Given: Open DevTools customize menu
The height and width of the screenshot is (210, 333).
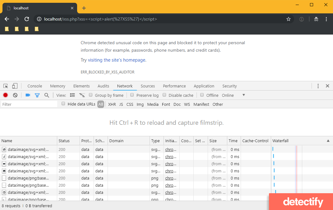Looking at the screenshot, I should (x=318, y=86).
